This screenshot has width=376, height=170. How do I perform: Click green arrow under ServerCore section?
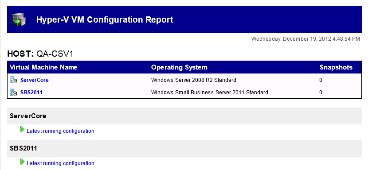(x=22, y=130)
